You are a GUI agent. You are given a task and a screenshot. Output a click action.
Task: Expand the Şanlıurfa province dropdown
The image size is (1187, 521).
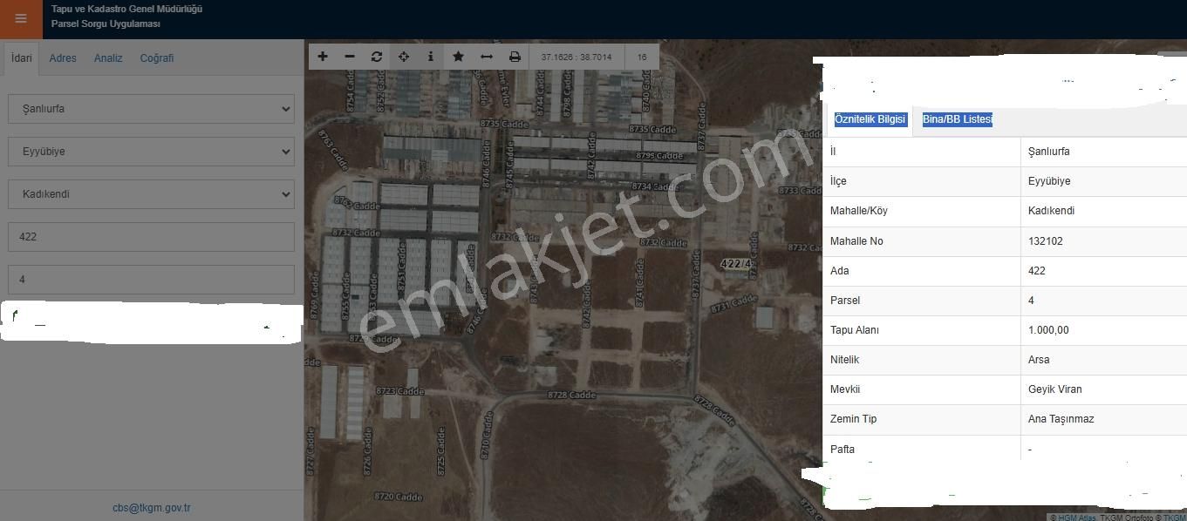coord(151,109)
